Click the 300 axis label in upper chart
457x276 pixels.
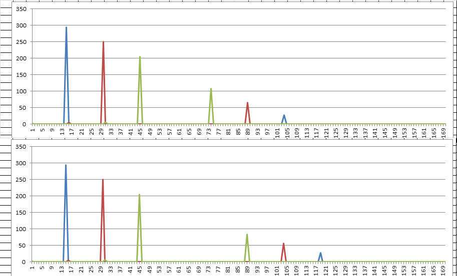pos(23,25)
